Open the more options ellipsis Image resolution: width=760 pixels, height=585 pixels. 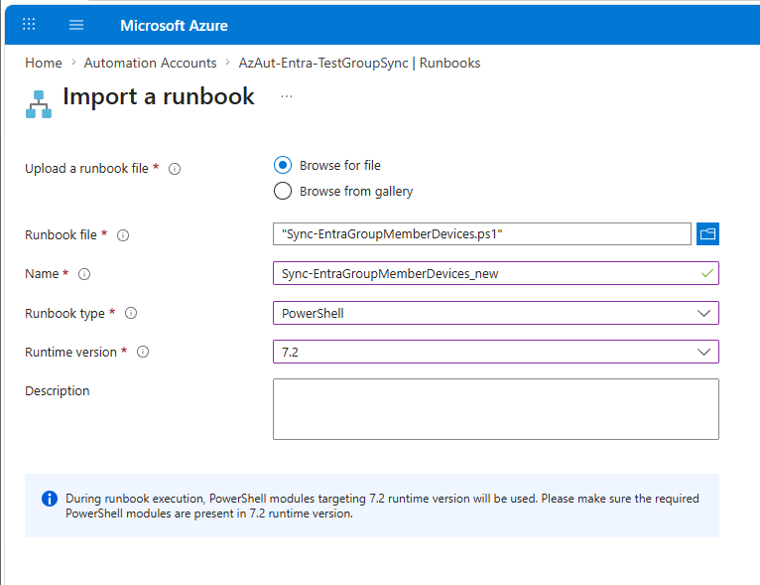287,96
